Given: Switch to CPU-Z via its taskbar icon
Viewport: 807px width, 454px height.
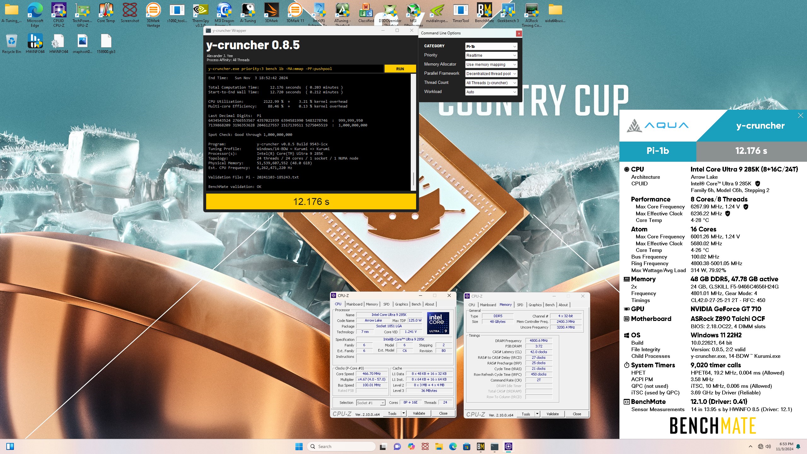Looking at the screenshot, I should [x=508, y=446].
